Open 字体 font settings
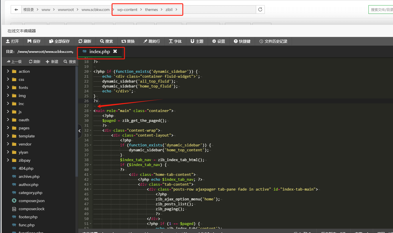393x233 pixels. pos(175,41)
